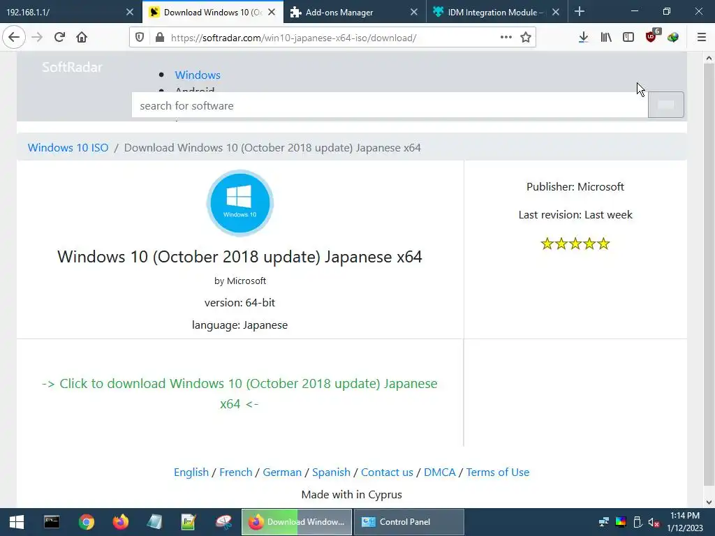Click the search for software field
The image size is (715, 536).
[x=390, y=106]
